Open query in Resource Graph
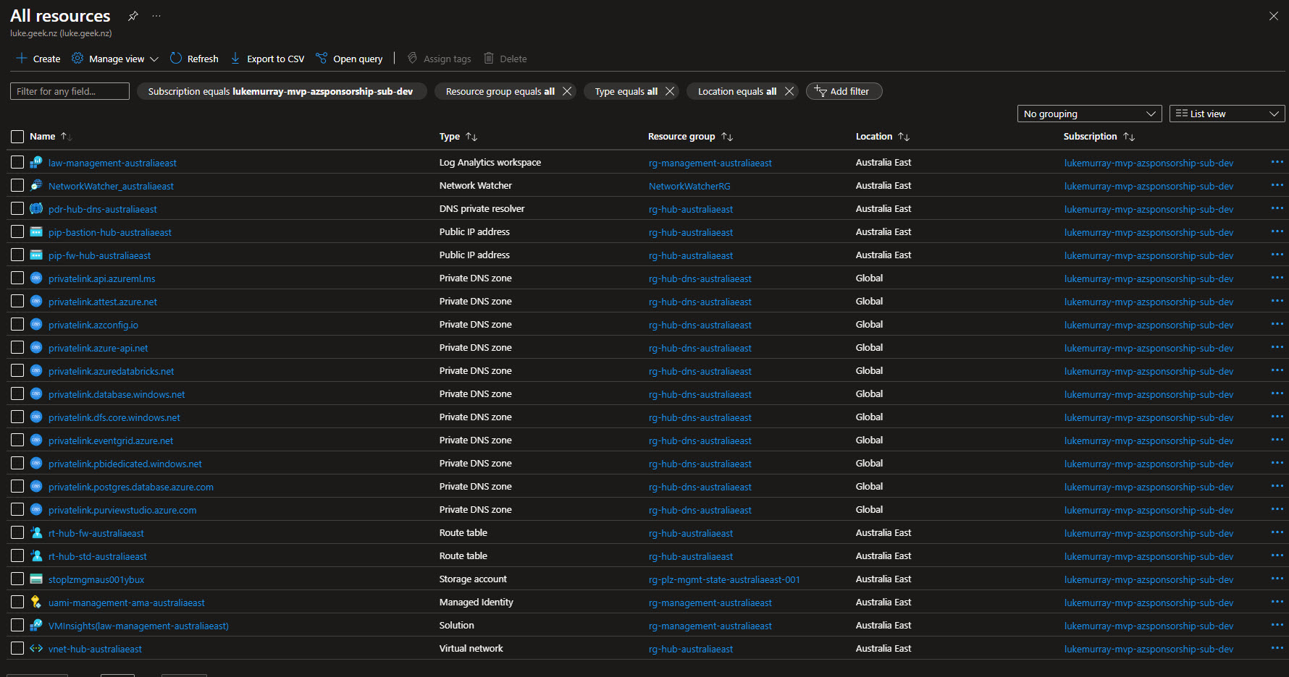The height and width of the screenshot is (677, 1289). (x=349, y=59)
